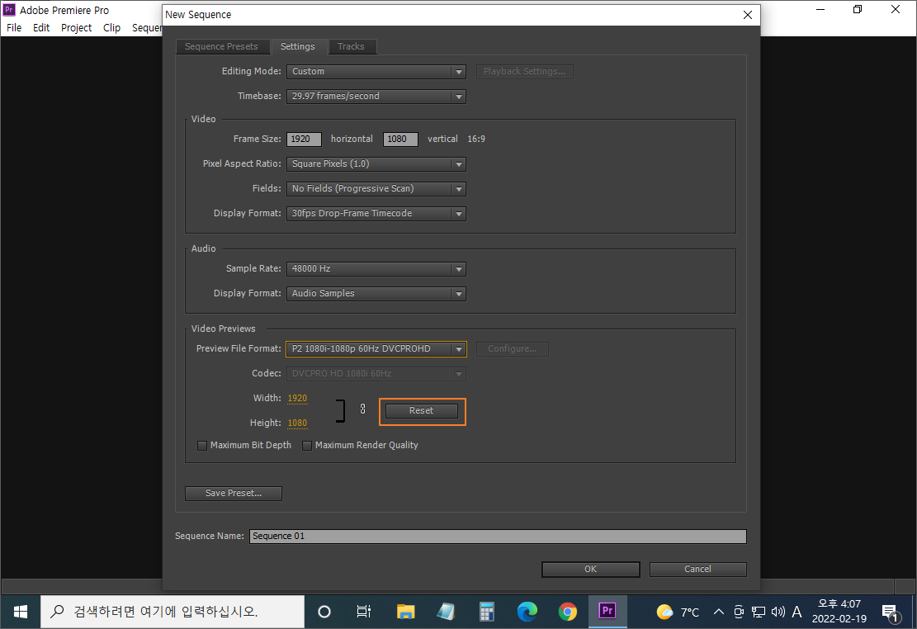Screen dimensions: 917x629
Task: Click Playback Settings button
Action: point(525,71)
